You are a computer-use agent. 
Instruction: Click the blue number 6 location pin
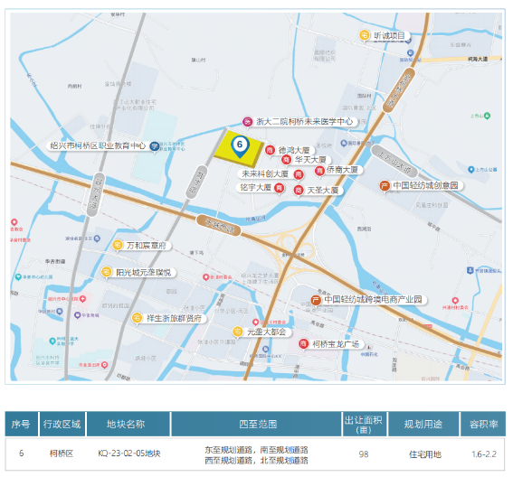point(240,146)
